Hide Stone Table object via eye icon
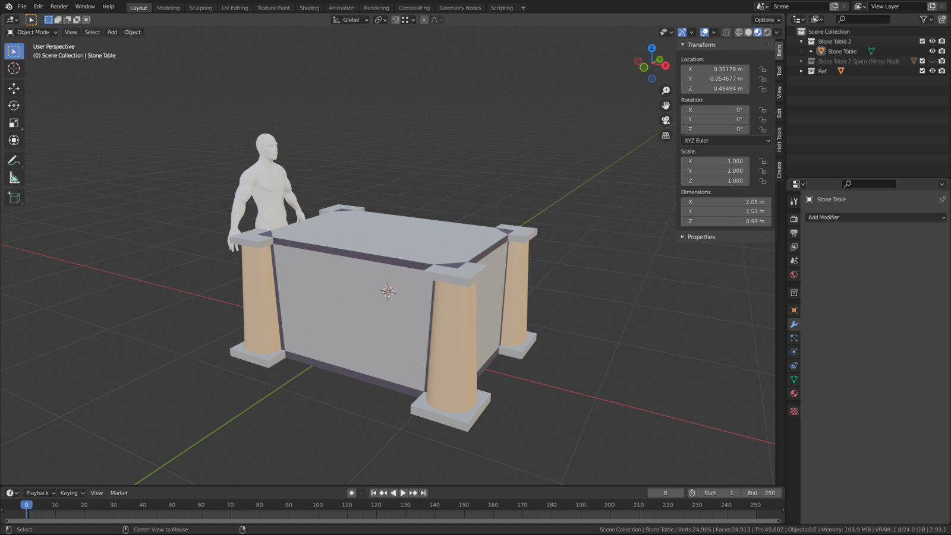 pyautogui.click(x=932, y=51)
